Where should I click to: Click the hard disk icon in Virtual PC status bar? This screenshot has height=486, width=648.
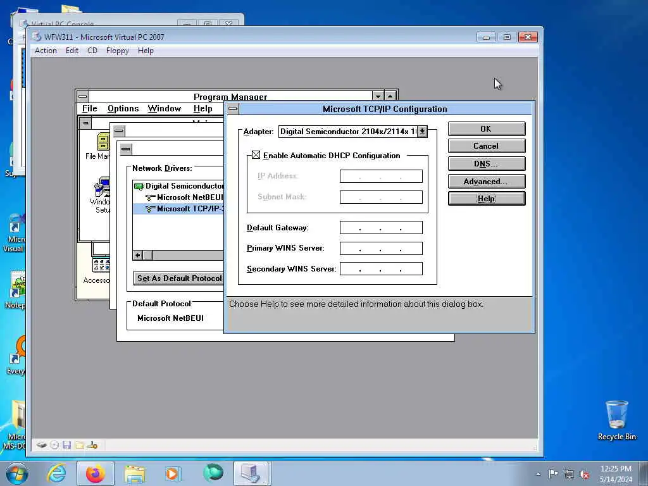coord(41,445)
